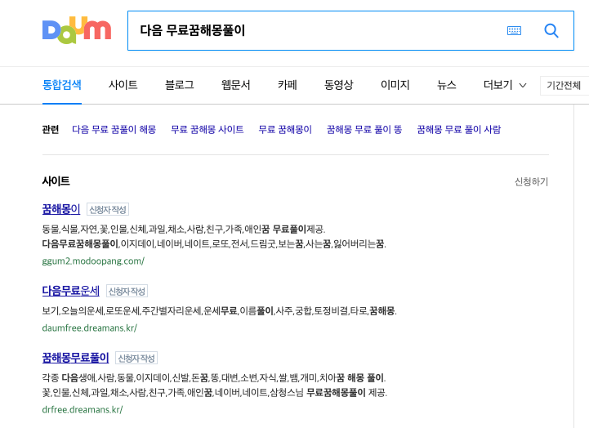Image resolution: width=589 pixels, height=428 pixels.
Task: Click the 사이트 section heading
Action: tap(56, 181)
